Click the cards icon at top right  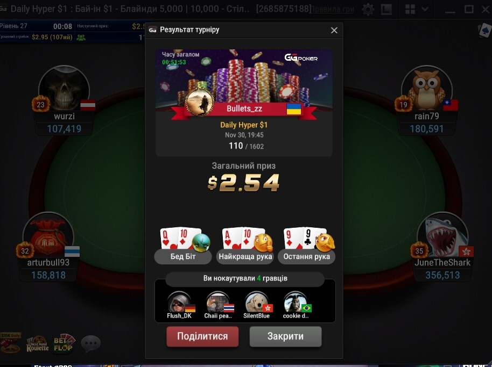[x=484, y=31]
